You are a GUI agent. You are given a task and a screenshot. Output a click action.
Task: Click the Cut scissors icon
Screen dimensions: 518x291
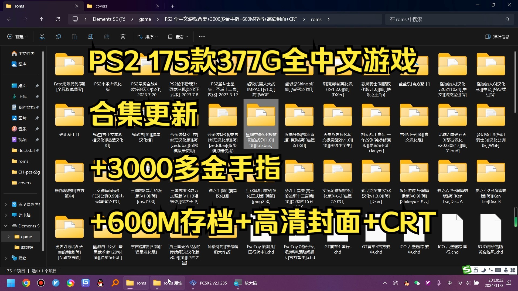(42, 37)
